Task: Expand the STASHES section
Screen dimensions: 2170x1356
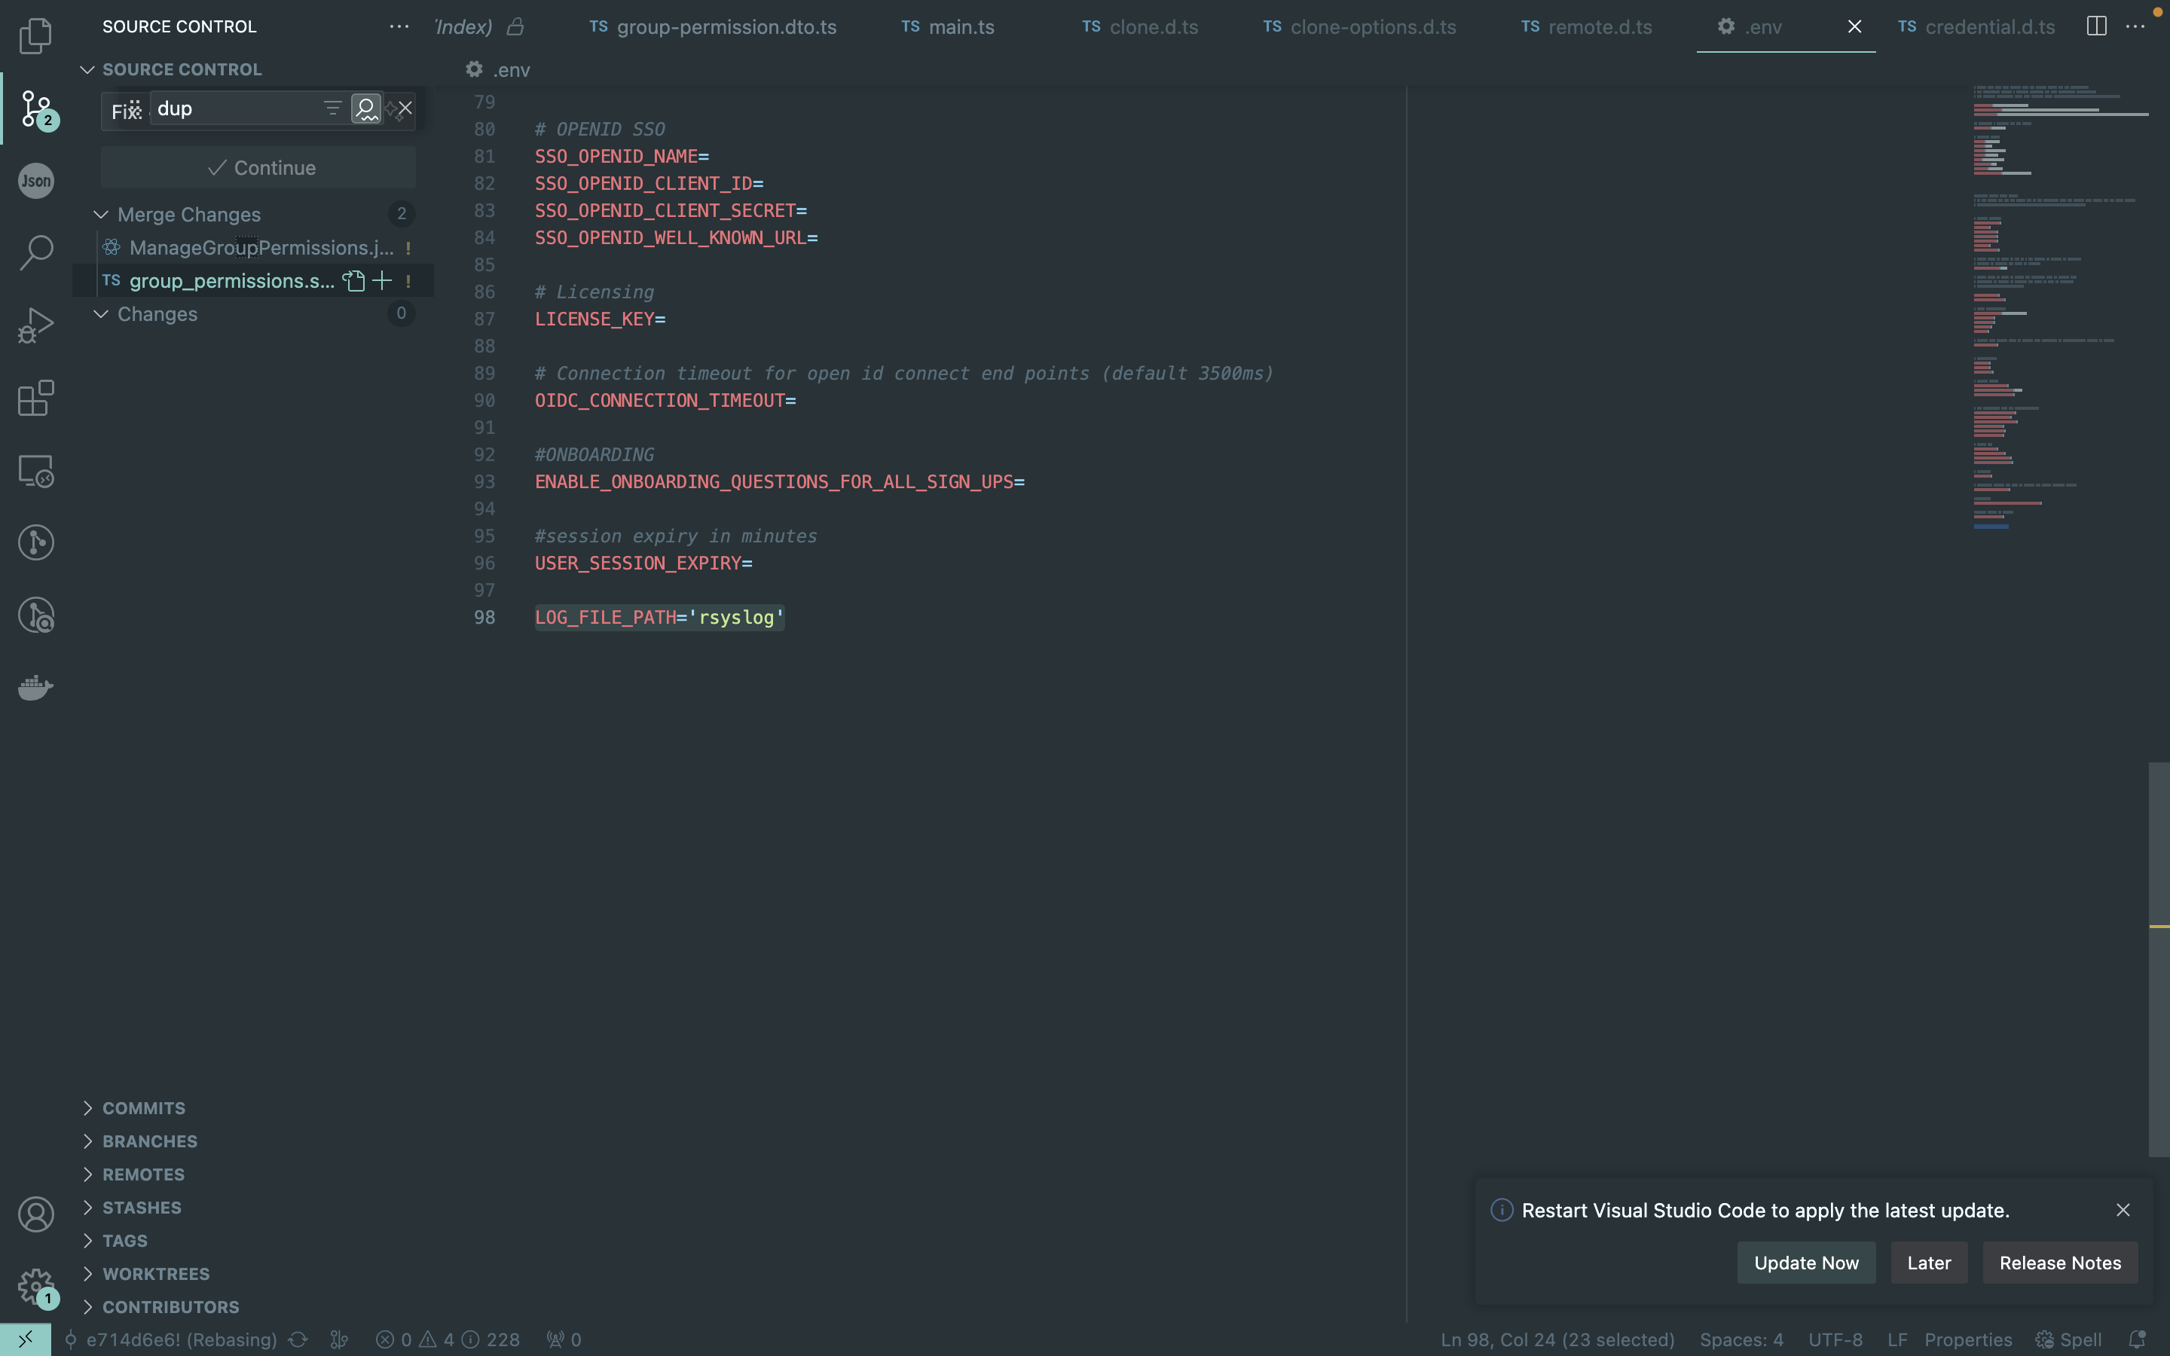Action: (141, 1207)
